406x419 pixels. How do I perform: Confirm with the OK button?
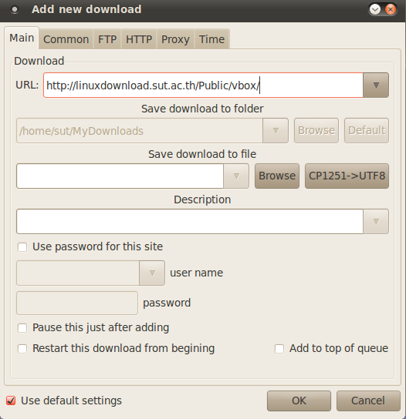click(x=299, y=401)
